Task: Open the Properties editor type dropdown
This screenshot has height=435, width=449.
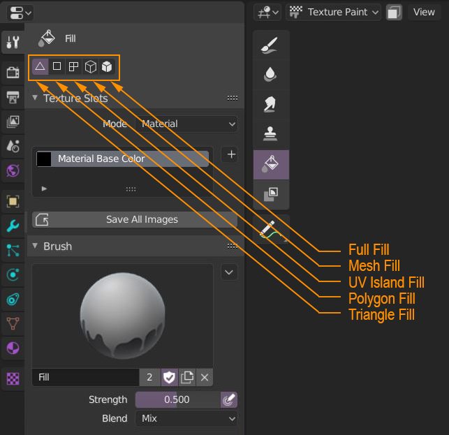Action: click(x=20, y=13)
